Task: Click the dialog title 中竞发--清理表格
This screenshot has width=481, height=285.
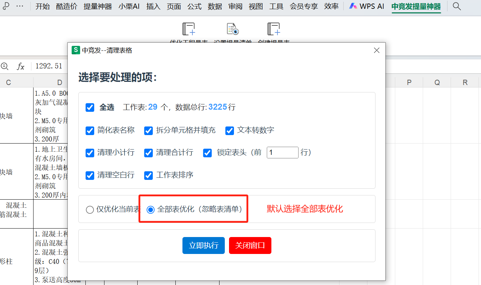Action: click(x=107, y=50)
